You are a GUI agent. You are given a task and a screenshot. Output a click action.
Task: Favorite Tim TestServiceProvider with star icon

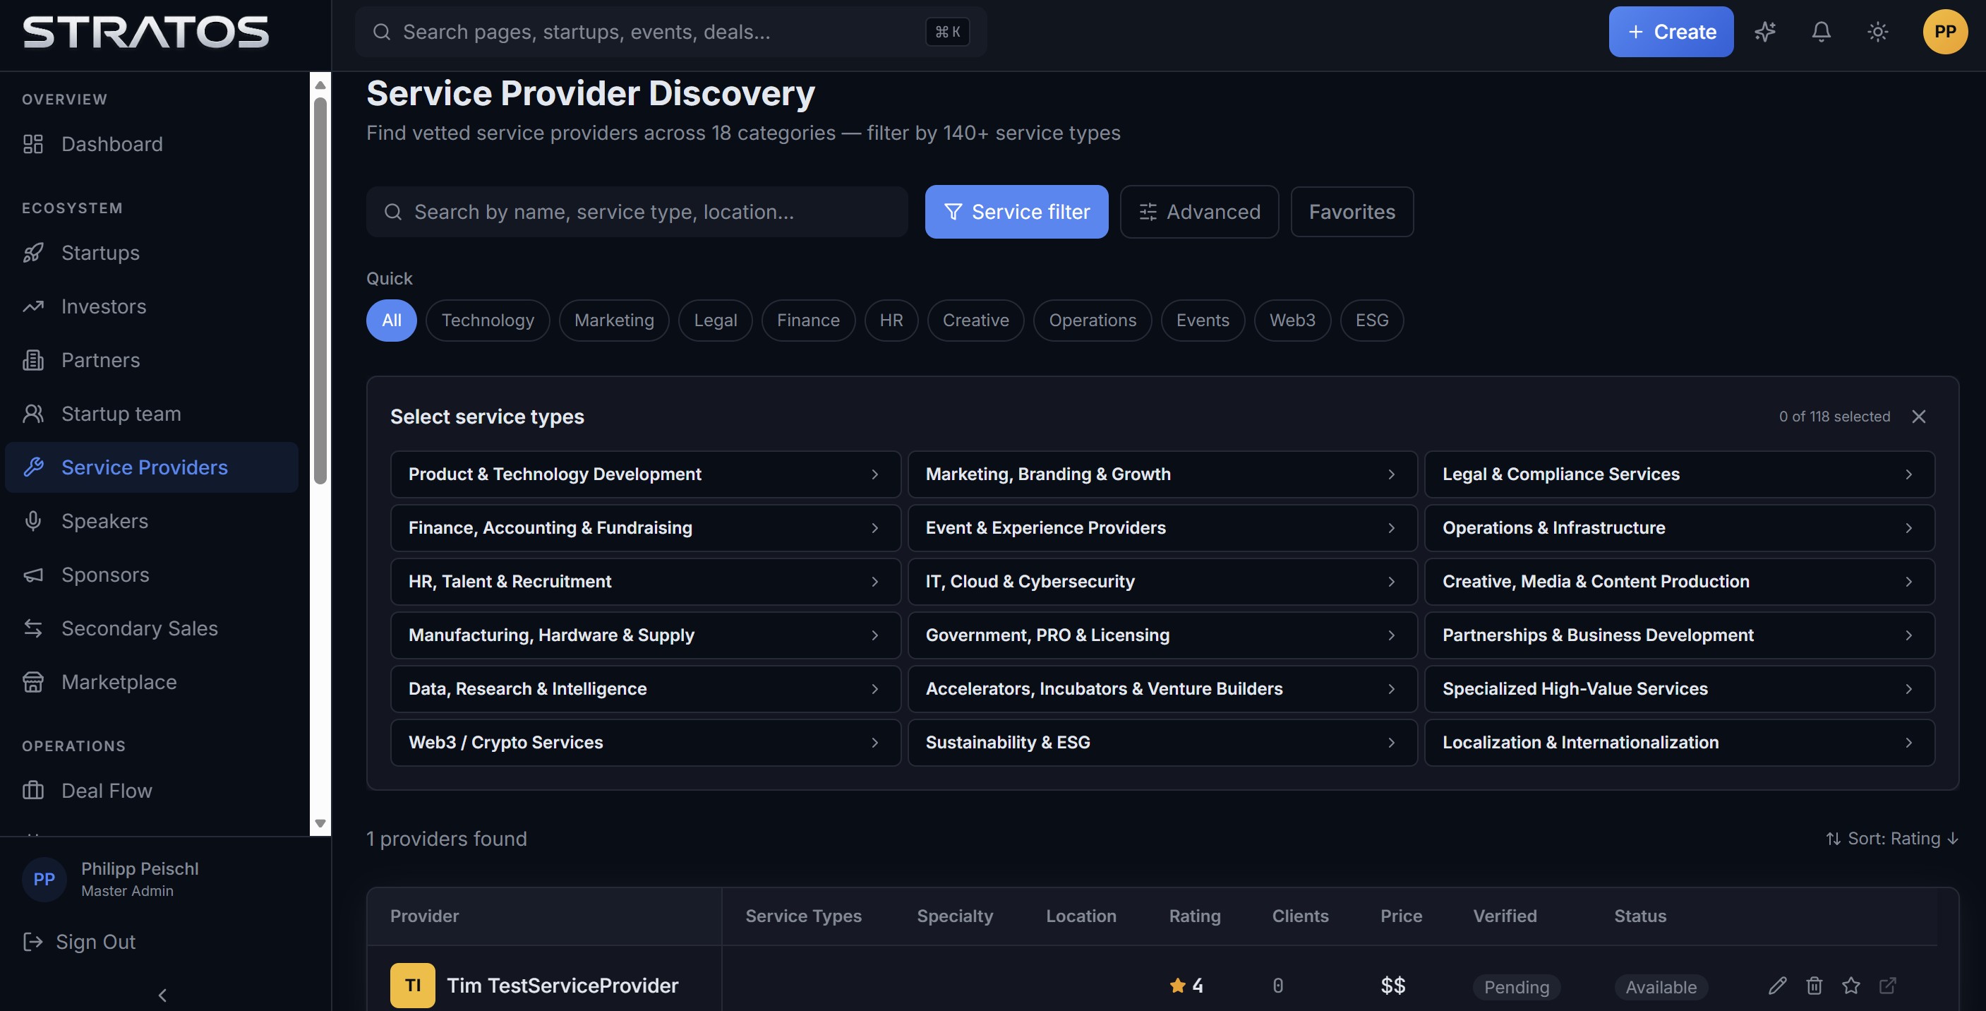click(x=1851, y=985)
